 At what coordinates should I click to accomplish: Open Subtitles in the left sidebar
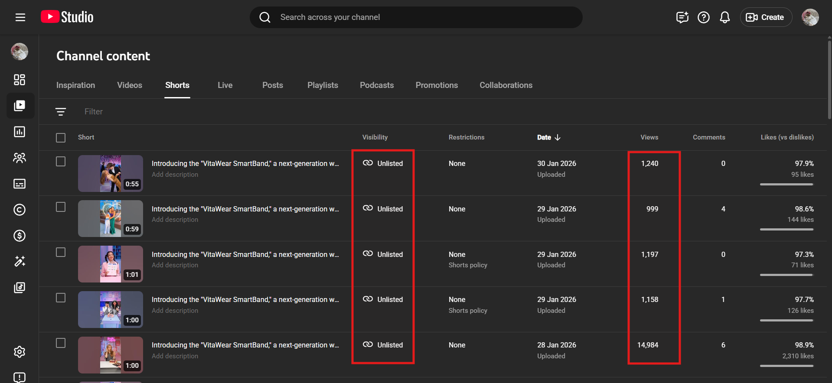[20, 184]
